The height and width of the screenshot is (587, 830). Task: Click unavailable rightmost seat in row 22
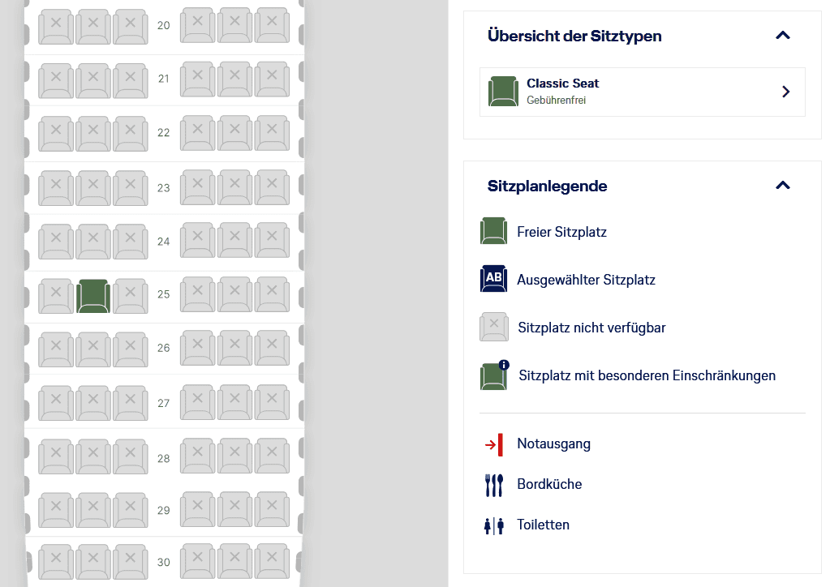pos(271,132)
